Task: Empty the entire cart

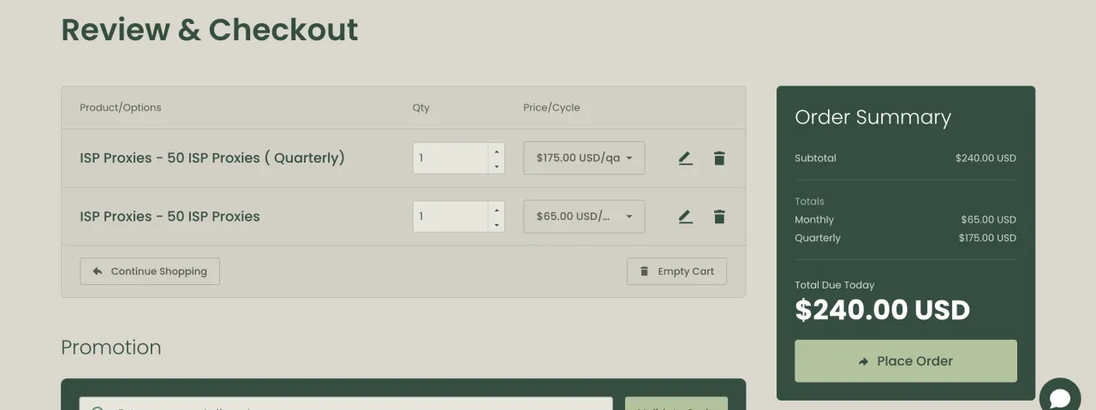Action: (x=676, y=271)
